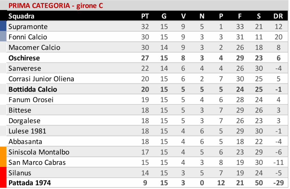The width and height of the screenshot is (290, 189).
Task: Click Pattada 1974's goal difference -29
Action: [x=278, y=183]
